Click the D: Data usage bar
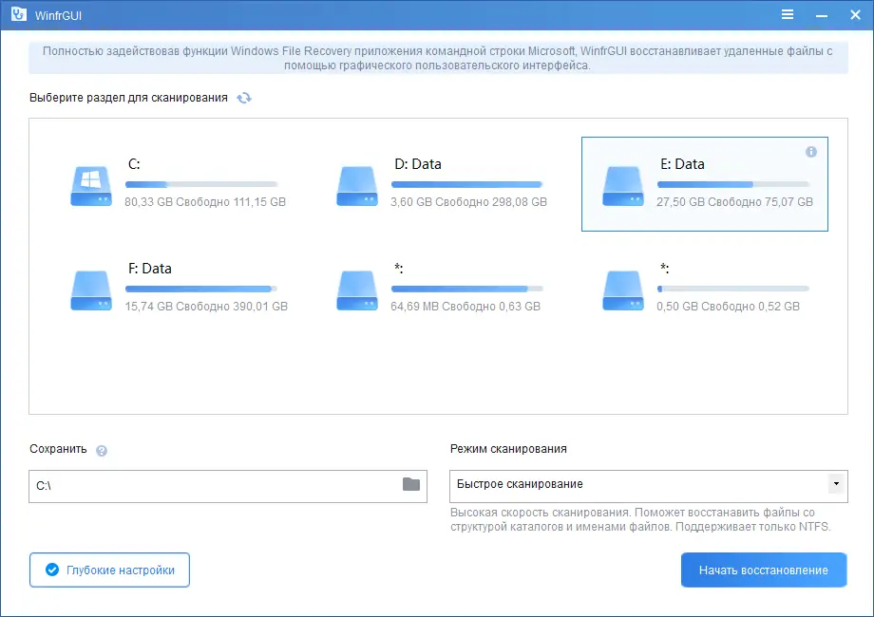This screenshot has height=617, width=874. pyautogui.click(x=467, y=184)
